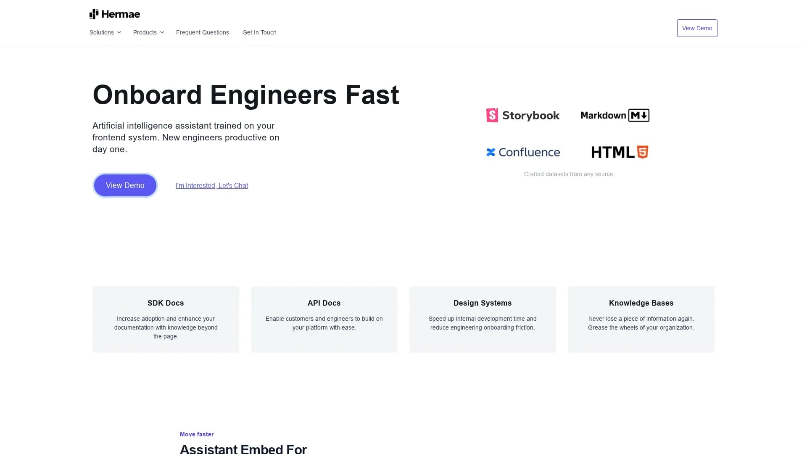Screen dimensions: 807x454
Task: Click the Move faster label
Action: click(197, 434)
